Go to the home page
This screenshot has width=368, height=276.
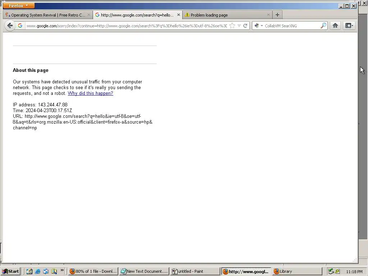335,26
